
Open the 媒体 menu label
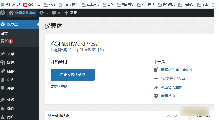pos(11,62)
